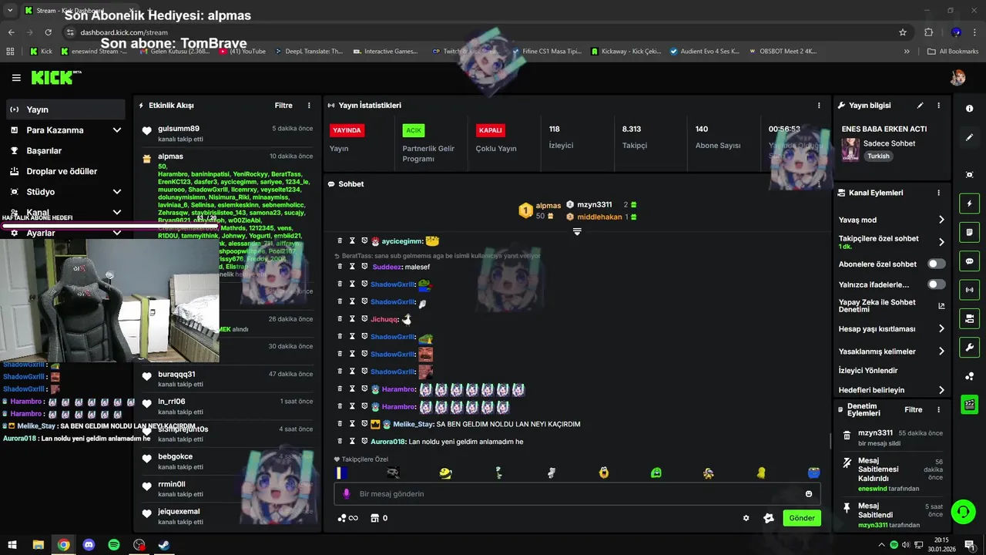Click Filtre in Denetim Eylemleri

click(x=914, y=409)
